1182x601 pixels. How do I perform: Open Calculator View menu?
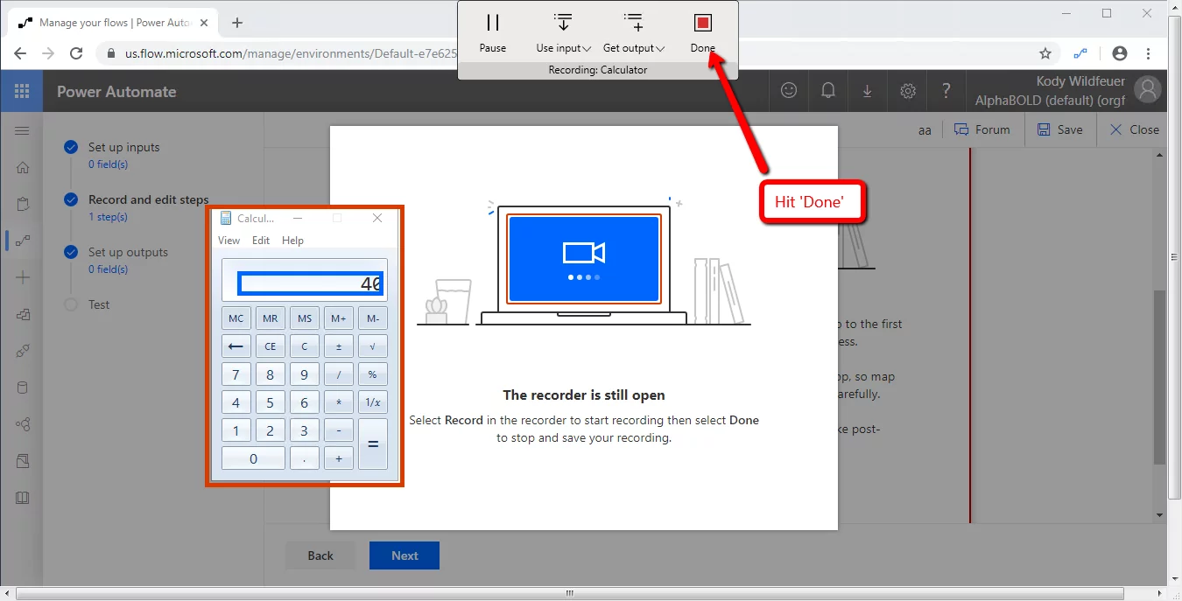(229, 241)
